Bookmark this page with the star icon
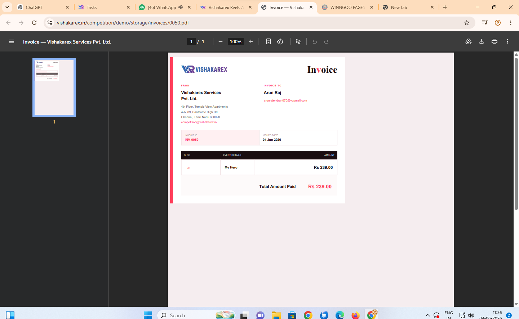The width and height of the screenshot is (519, 319). tap(467, 23)
